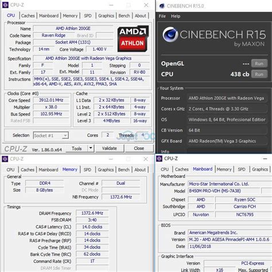This screenshot has height=272, width=272.
Task: Click the CPU-Z icon in Mainboard window title bar
Action: (160, 158)
